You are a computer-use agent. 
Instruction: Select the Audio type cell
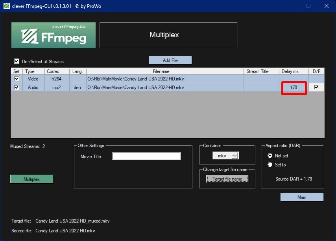coord(33,88)
